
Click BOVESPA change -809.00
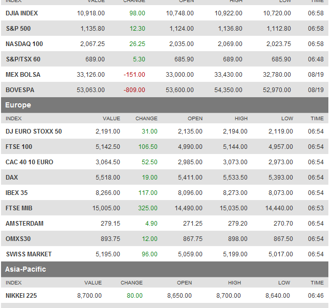point(135,90)
